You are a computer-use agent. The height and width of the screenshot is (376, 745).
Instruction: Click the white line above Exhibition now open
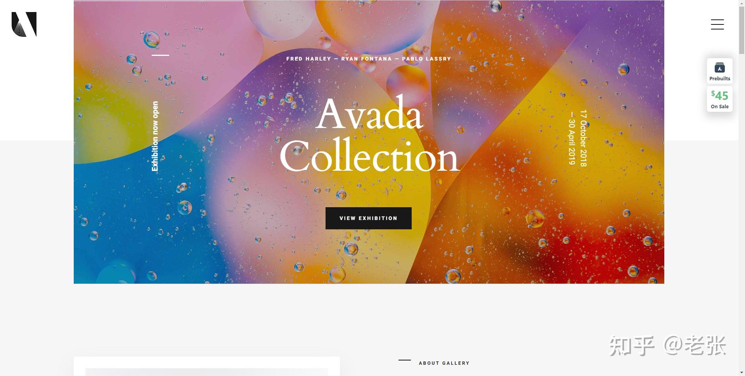(160, 55)
